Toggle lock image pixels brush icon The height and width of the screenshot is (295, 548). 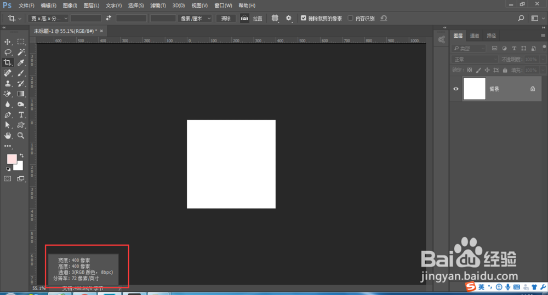pyautogui.click(x=478, y=70)
